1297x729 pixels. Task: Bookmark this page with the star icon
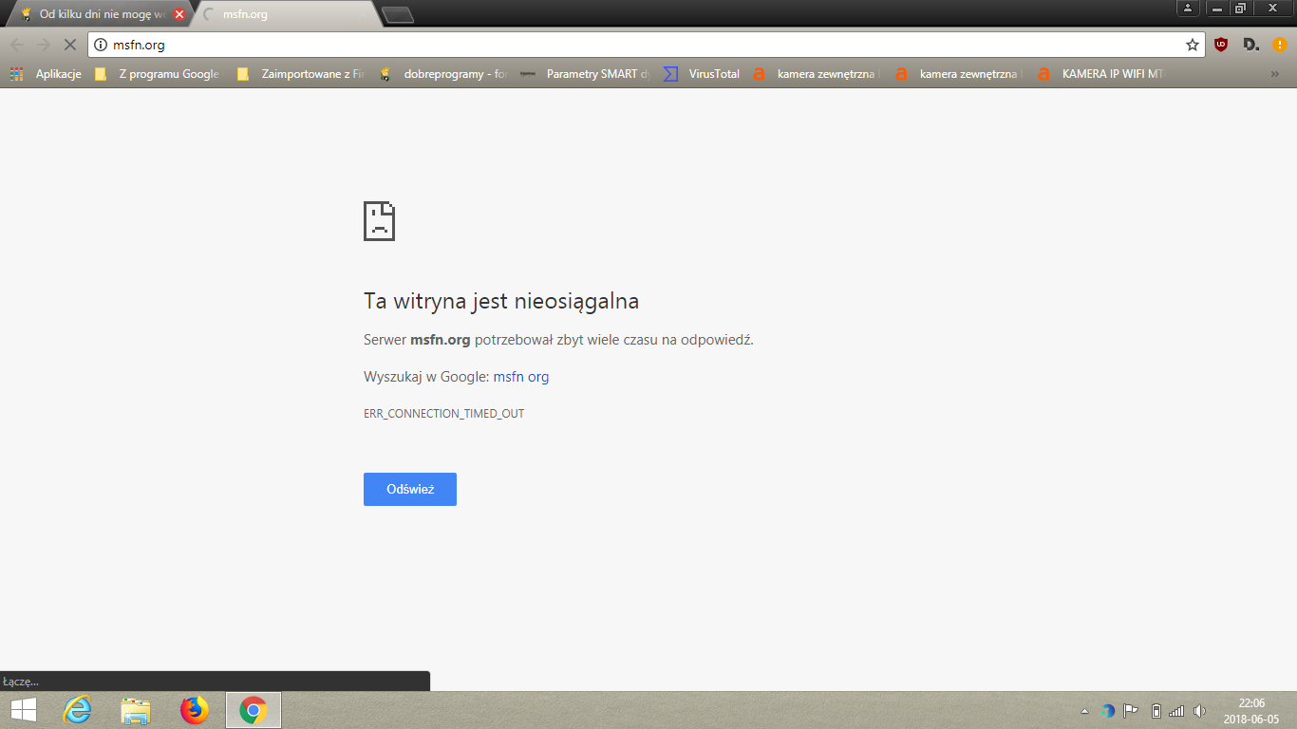pos(1193,45)
